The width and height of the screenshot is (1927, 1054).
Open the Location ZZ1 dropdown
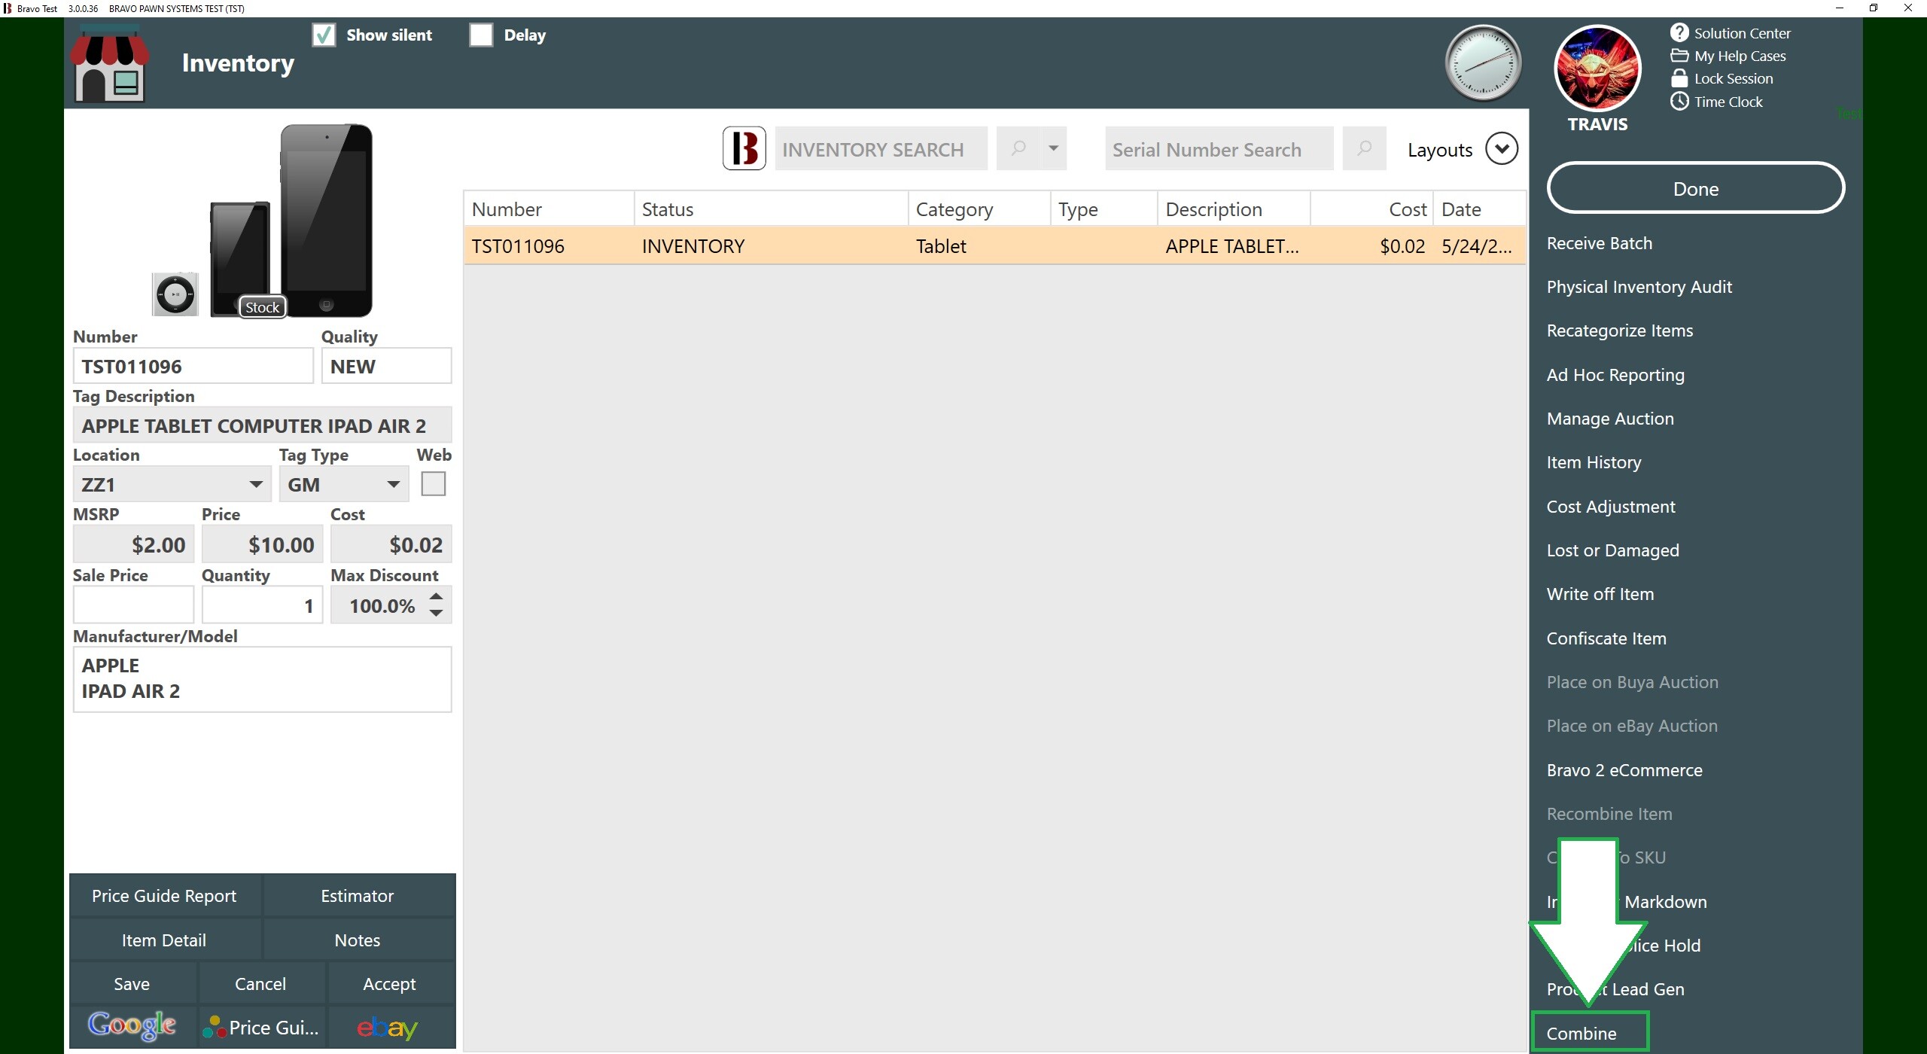172,484
